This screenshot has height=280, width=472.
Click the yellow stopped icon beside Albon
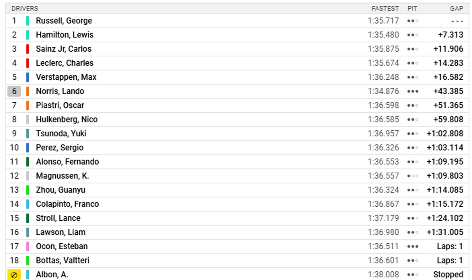(x=14, y=275)
